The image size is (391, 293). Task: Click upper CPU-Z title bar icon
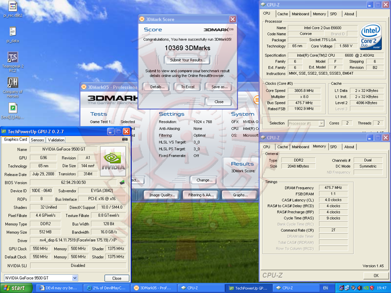263,4
